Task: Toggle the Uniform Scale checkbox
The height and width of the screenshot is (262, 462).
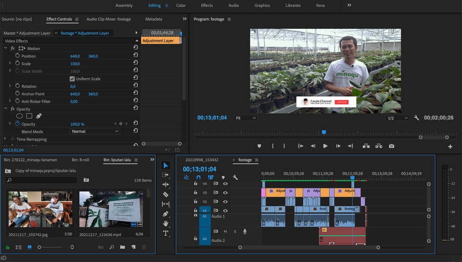Action: coord(72,79)
